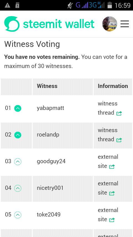Tap the Information column header
Image resolution: width=133 pixels, height=237 pixels.
pyautogui.click(x=113, y=86)
